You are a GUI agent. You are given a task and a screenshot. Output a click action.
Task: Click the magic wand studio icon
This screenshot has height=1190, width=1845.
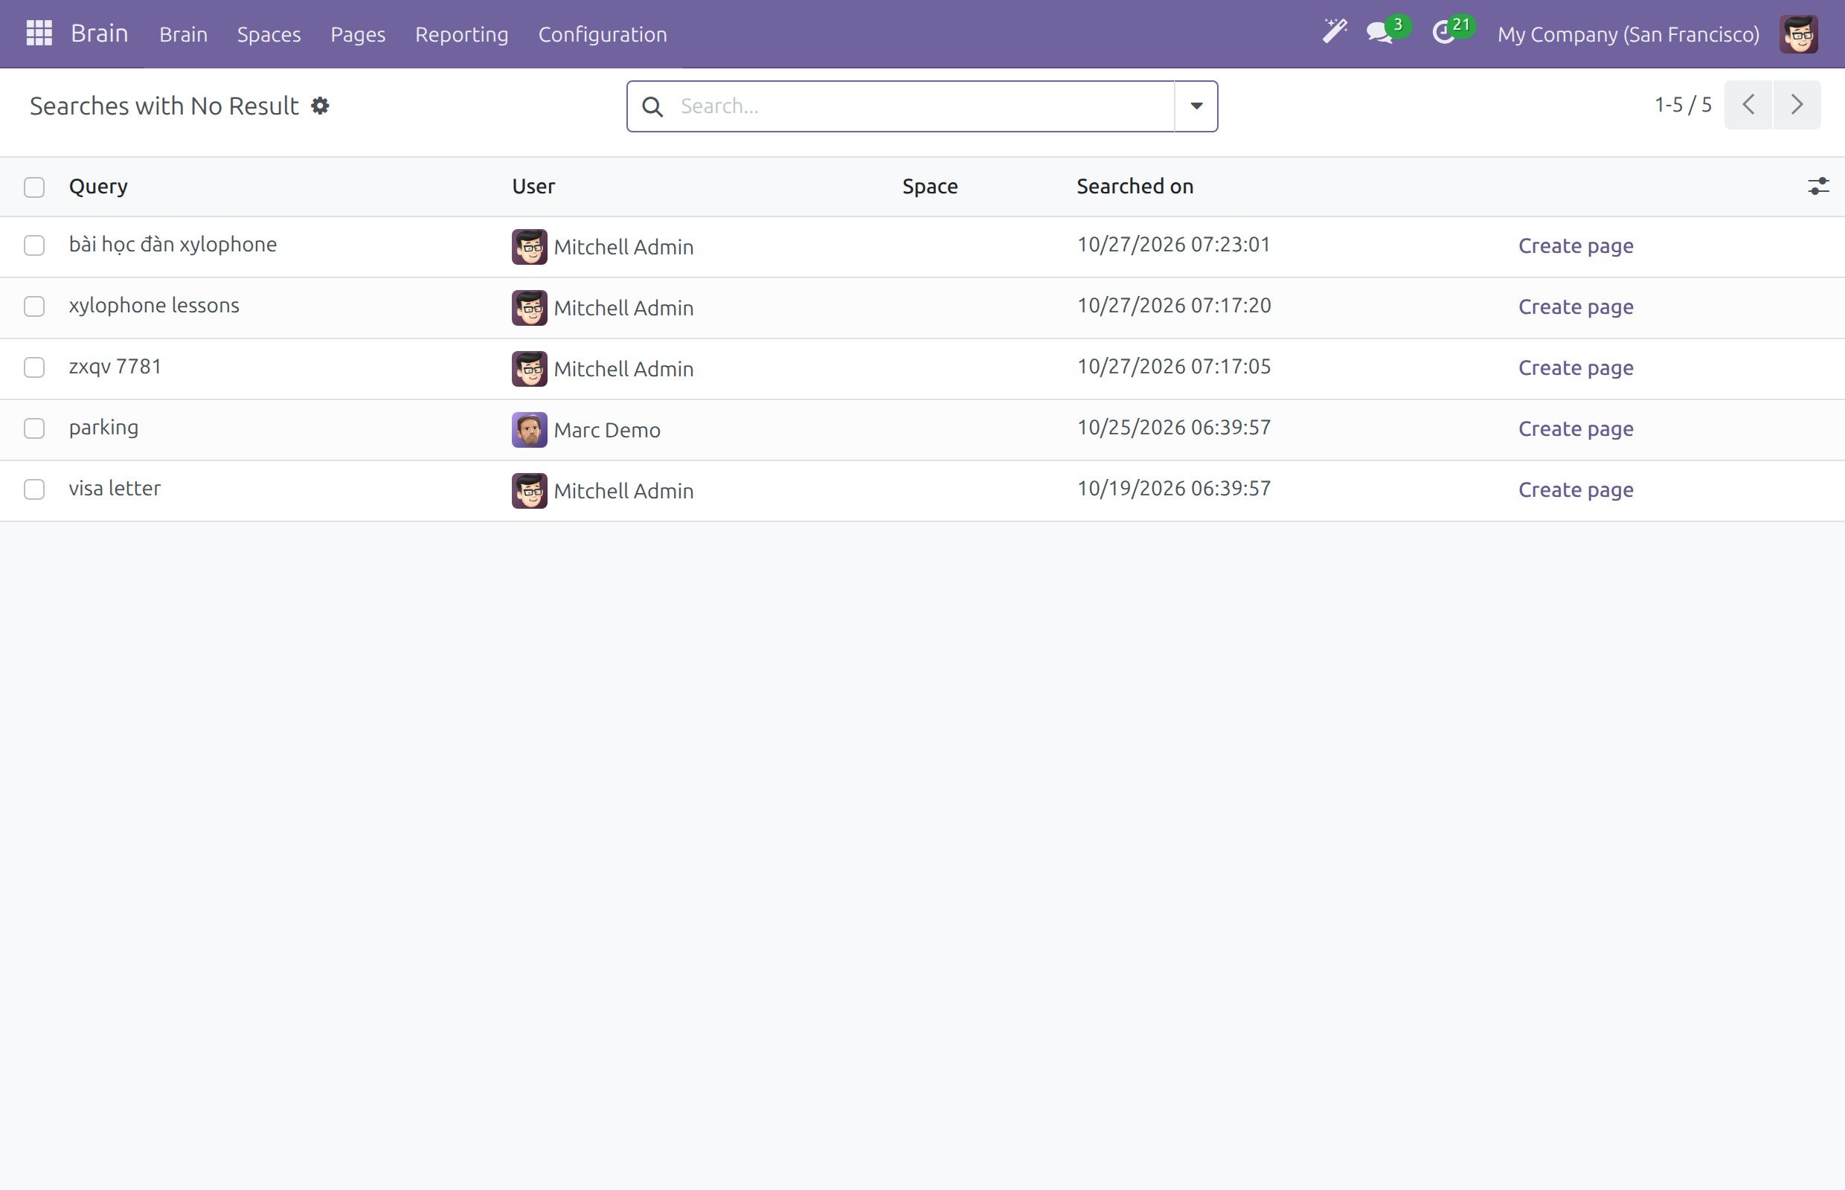click(x=1335, y=33)
